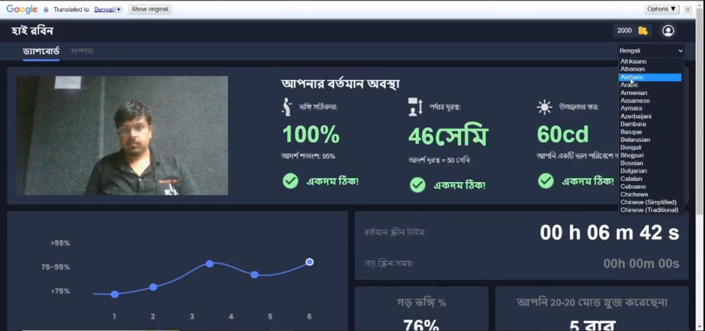Click the green checkmark under 46 distance

[x=417, y=185]
